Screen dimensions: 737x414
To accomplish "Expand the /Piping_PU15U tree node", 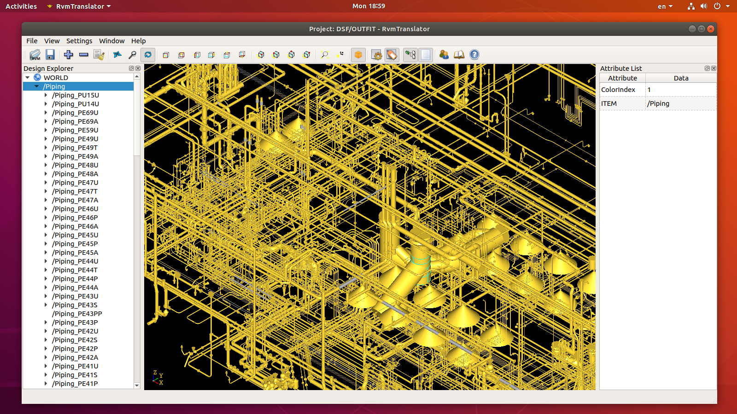I will click(x=46, y=95).
